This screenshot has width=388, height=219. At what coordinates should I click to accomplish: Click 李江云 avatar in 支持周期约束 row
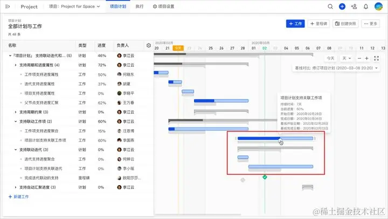[x=119, y=112]
